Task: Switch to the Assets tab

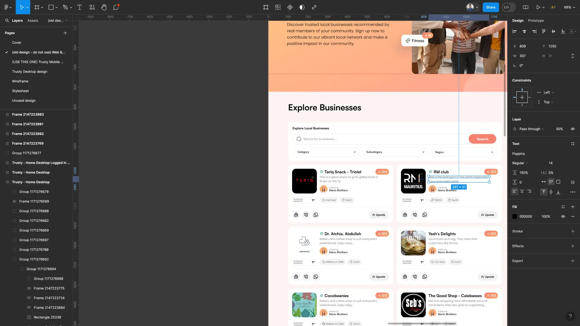Action: [33, 21]
